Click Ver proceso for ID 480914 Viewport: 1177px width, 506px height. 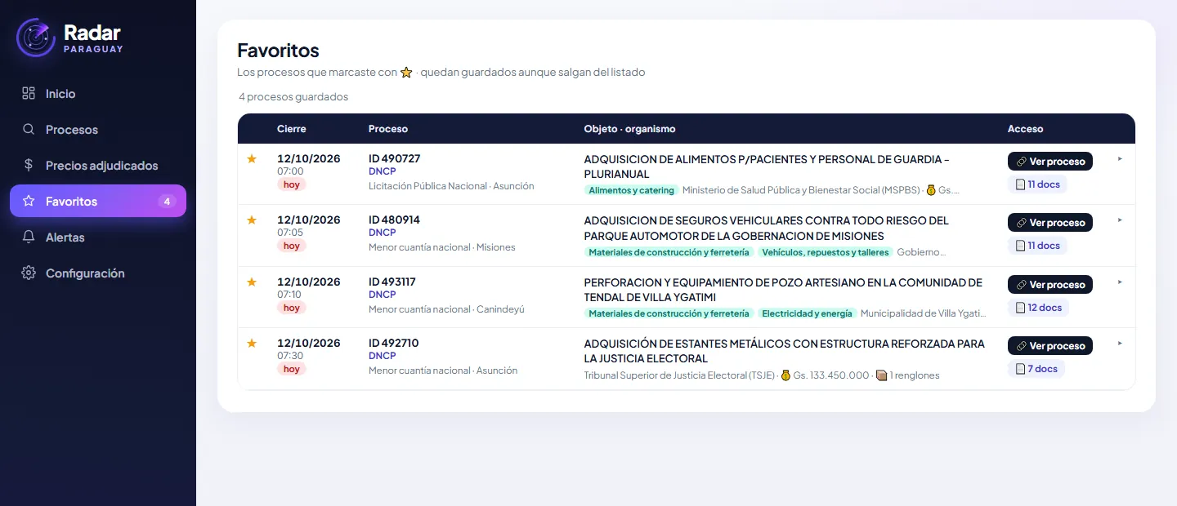pyautogui.click(x=1050, y=222)
